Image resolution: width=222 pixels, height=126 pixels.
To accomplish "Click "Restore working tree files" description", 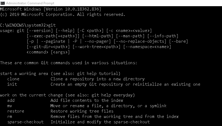I will [x=82, y=111].
